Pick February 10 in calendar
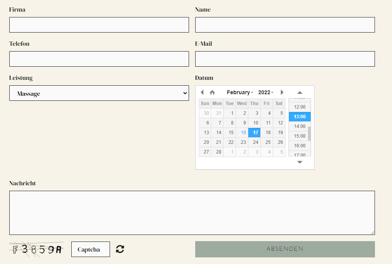392x264 pixels. click(x=254, y=123)
